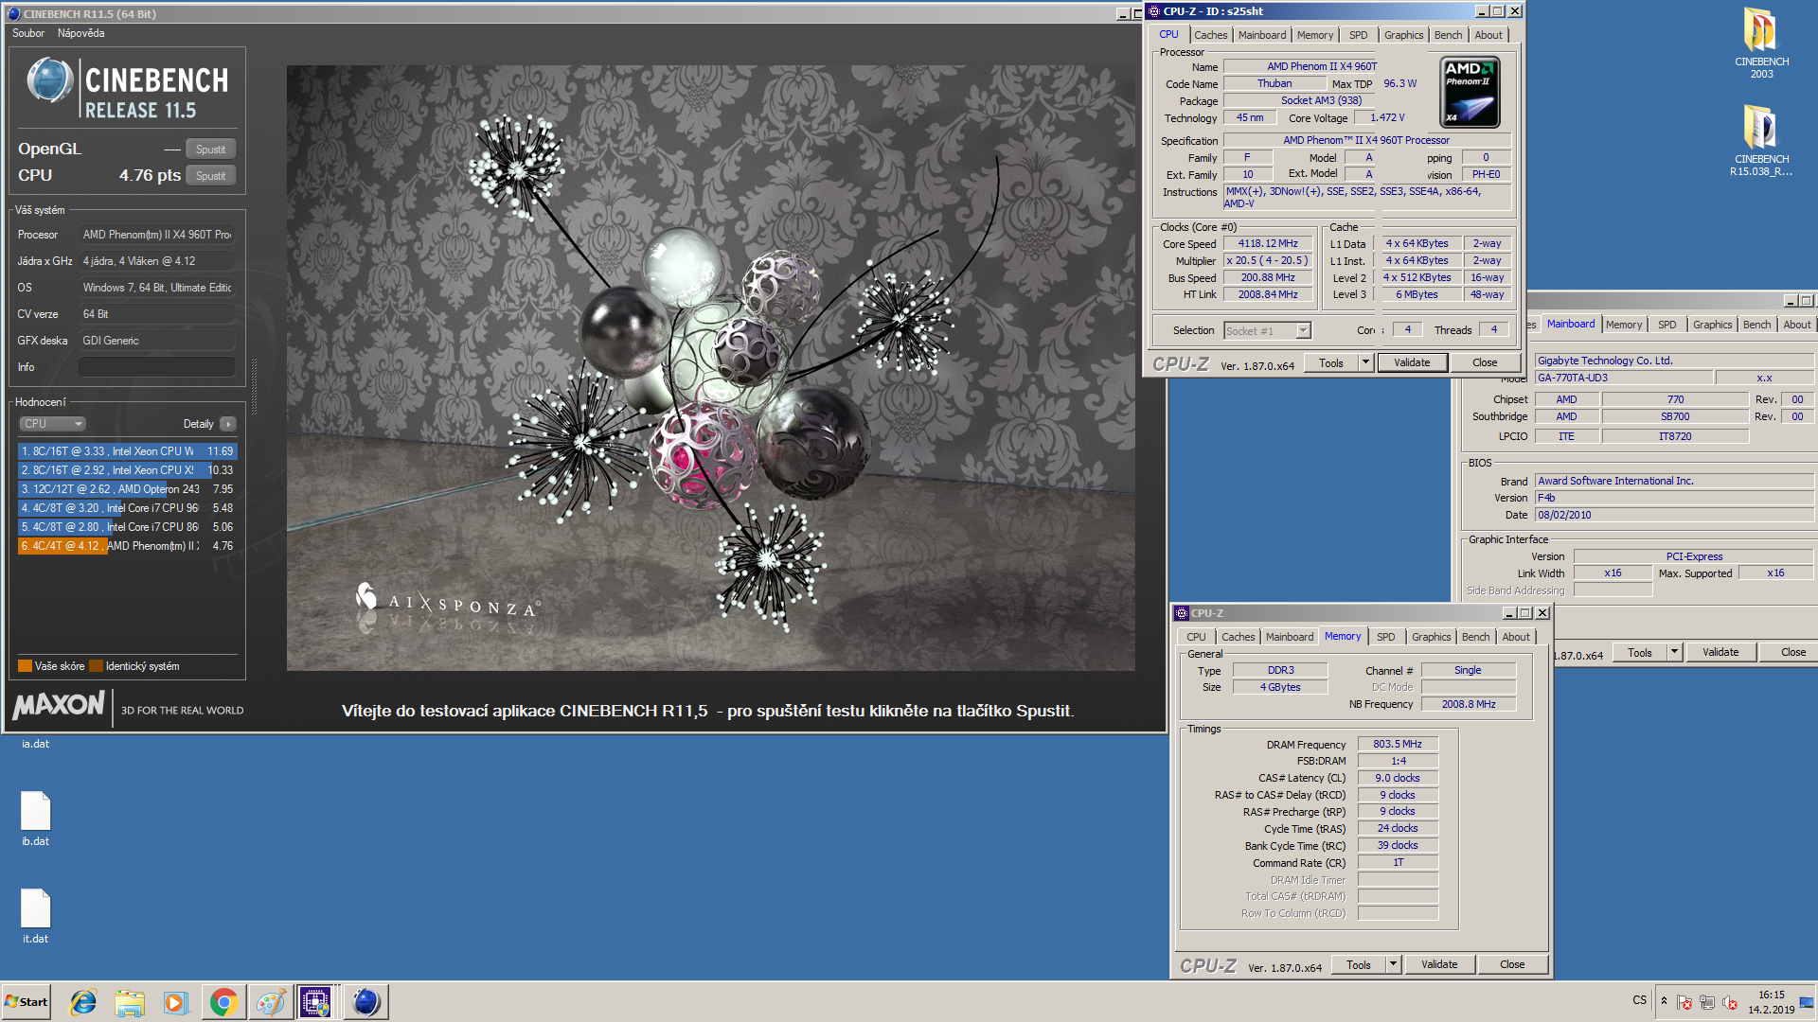The height and width of the screenshot is (1022, 1818).
Task: Open Bench tab in top CPU-Z window
Action: point(1448,35)
